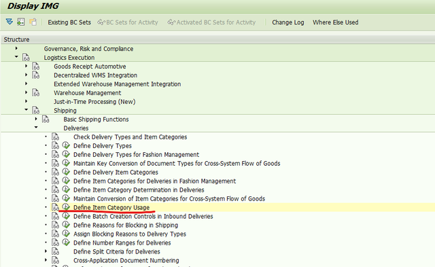Open documentation icon for Logistics Execution
The height and width of the screenshot is (267, 435).
click(x=26, y=57)
